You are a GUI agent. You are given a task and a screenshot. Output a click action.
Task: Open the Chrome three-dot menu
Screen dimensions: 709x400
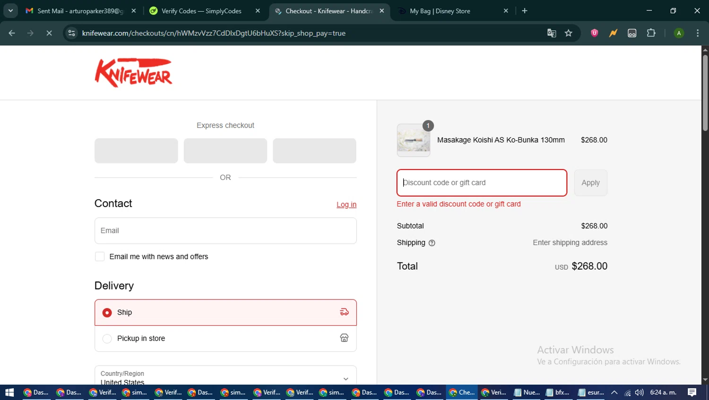(698, 33)
